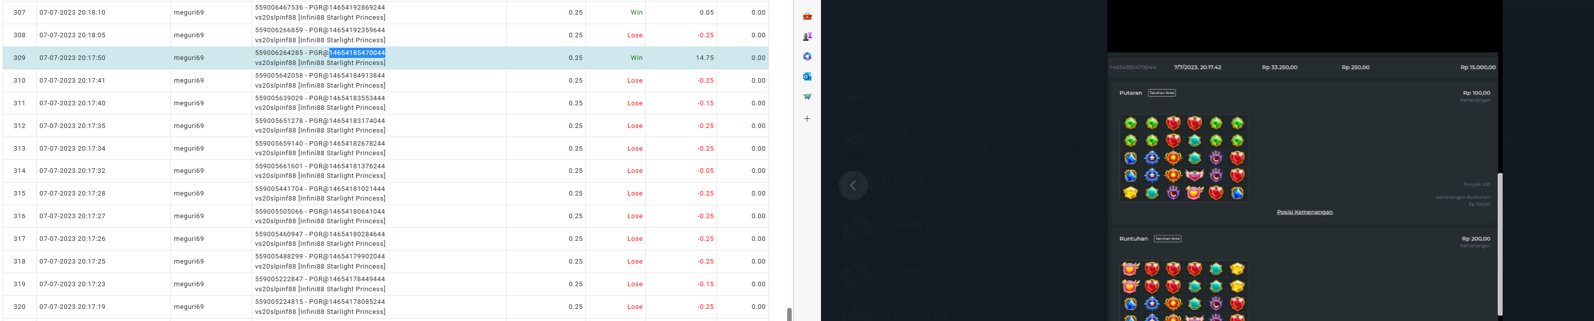Click ID 559005460947 in row 317
Viewport: 1594px width, 321px height.
tap(279, 234)
